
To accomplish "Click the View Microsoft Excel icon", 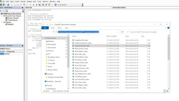I will tap(1, 5).
